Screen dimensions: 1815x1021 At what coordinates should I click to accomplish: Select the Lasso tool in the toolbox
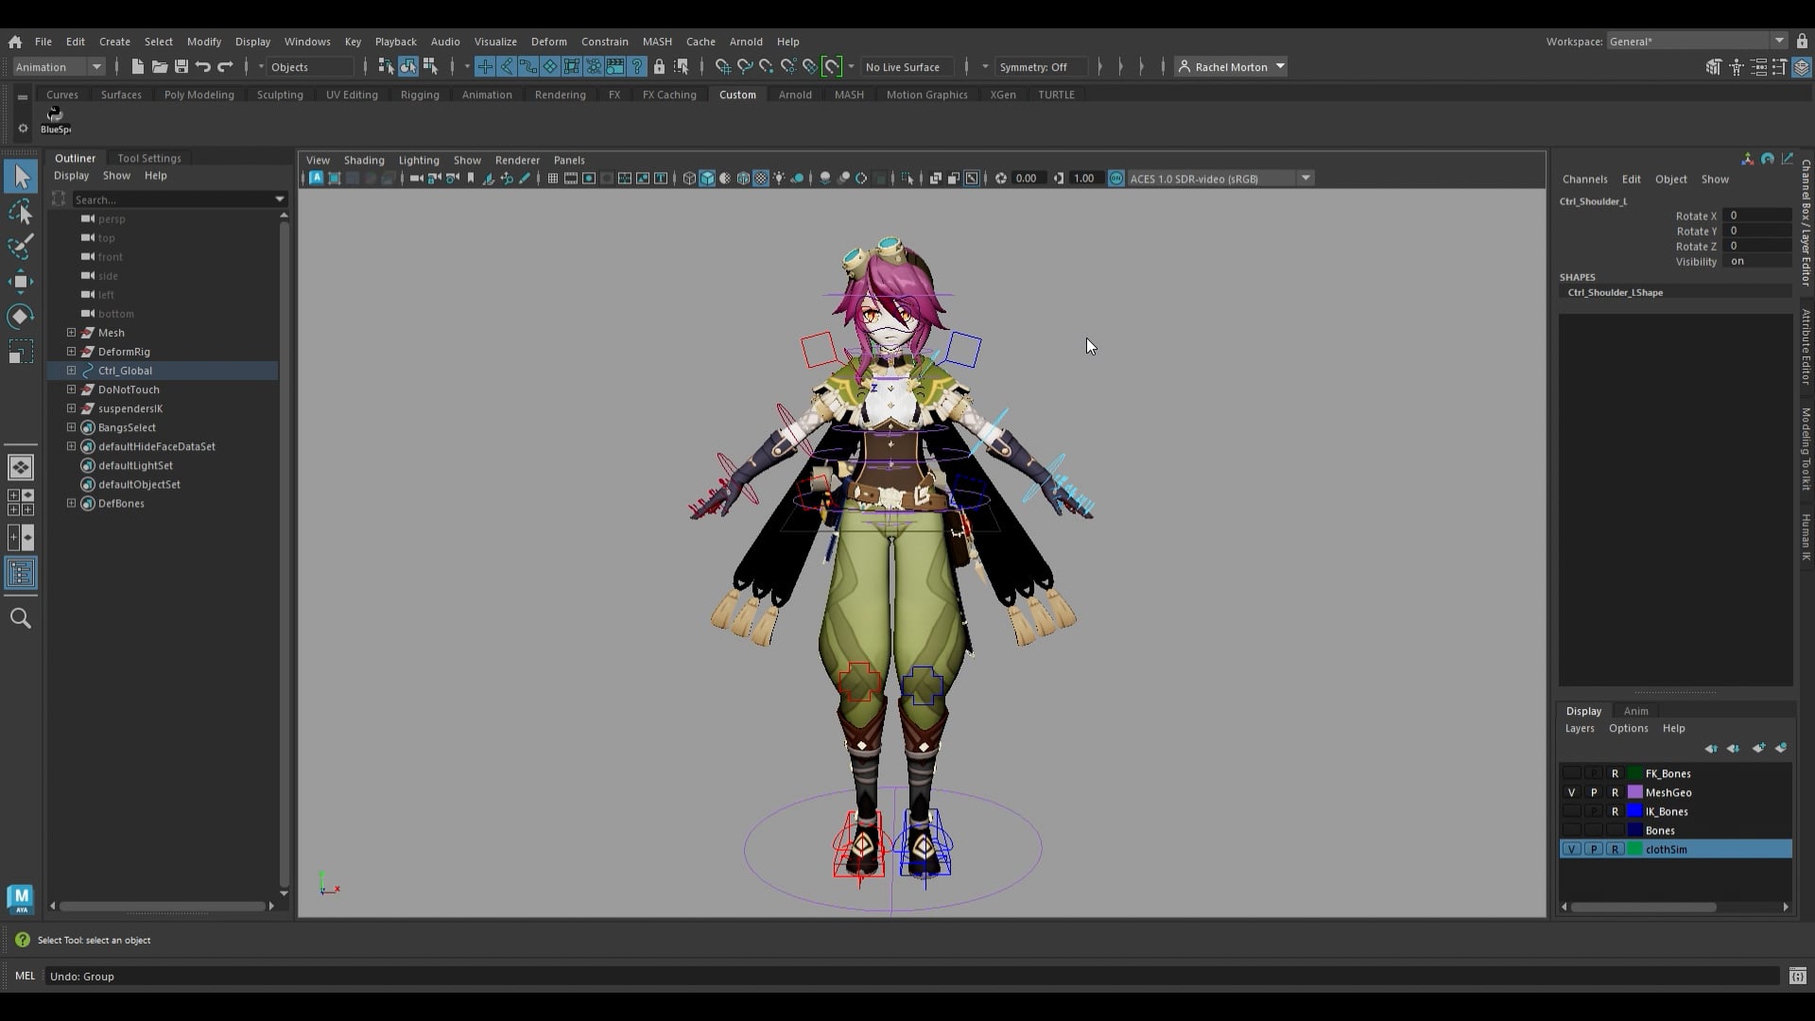[21, 212]
